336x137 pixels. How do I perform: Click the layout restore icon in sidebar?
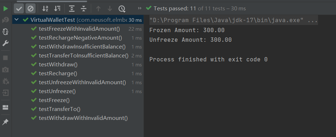coord(5,107)
